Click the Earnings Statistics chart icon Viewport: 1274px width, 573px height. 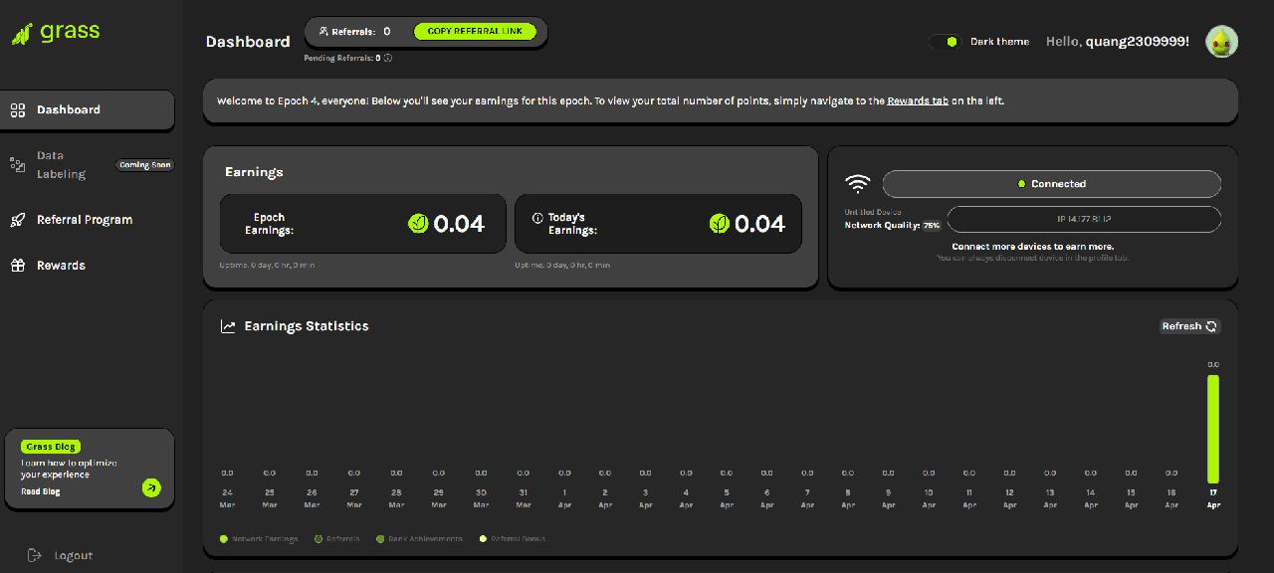pyautogui.click(x=228, y=326)
